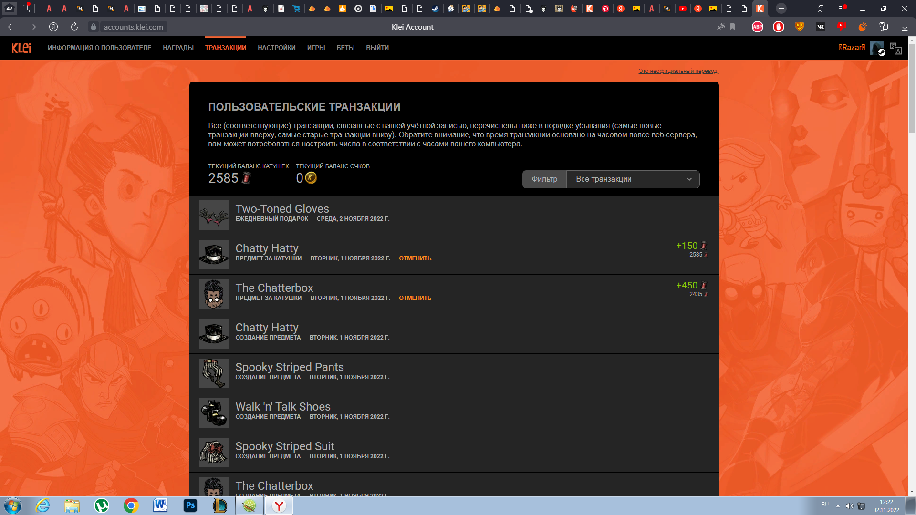Open the 'Это неофициальный перевод' link

point(678,71)
